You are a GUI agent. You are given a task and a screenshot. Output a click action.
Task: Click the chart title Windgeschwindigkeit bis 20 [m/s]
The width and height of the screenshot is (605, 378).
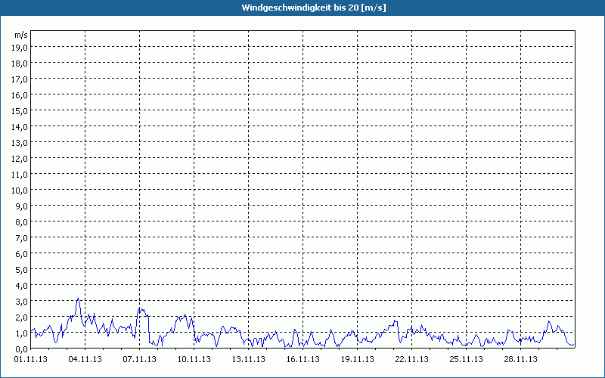pos(314,8)
